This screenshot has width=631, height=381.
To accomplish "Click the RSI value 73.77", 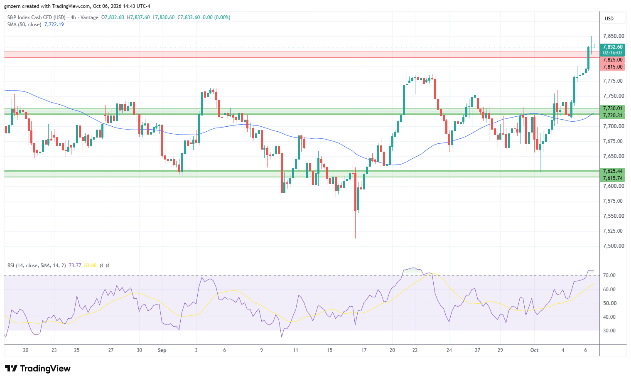I will (x=75, y=265).
